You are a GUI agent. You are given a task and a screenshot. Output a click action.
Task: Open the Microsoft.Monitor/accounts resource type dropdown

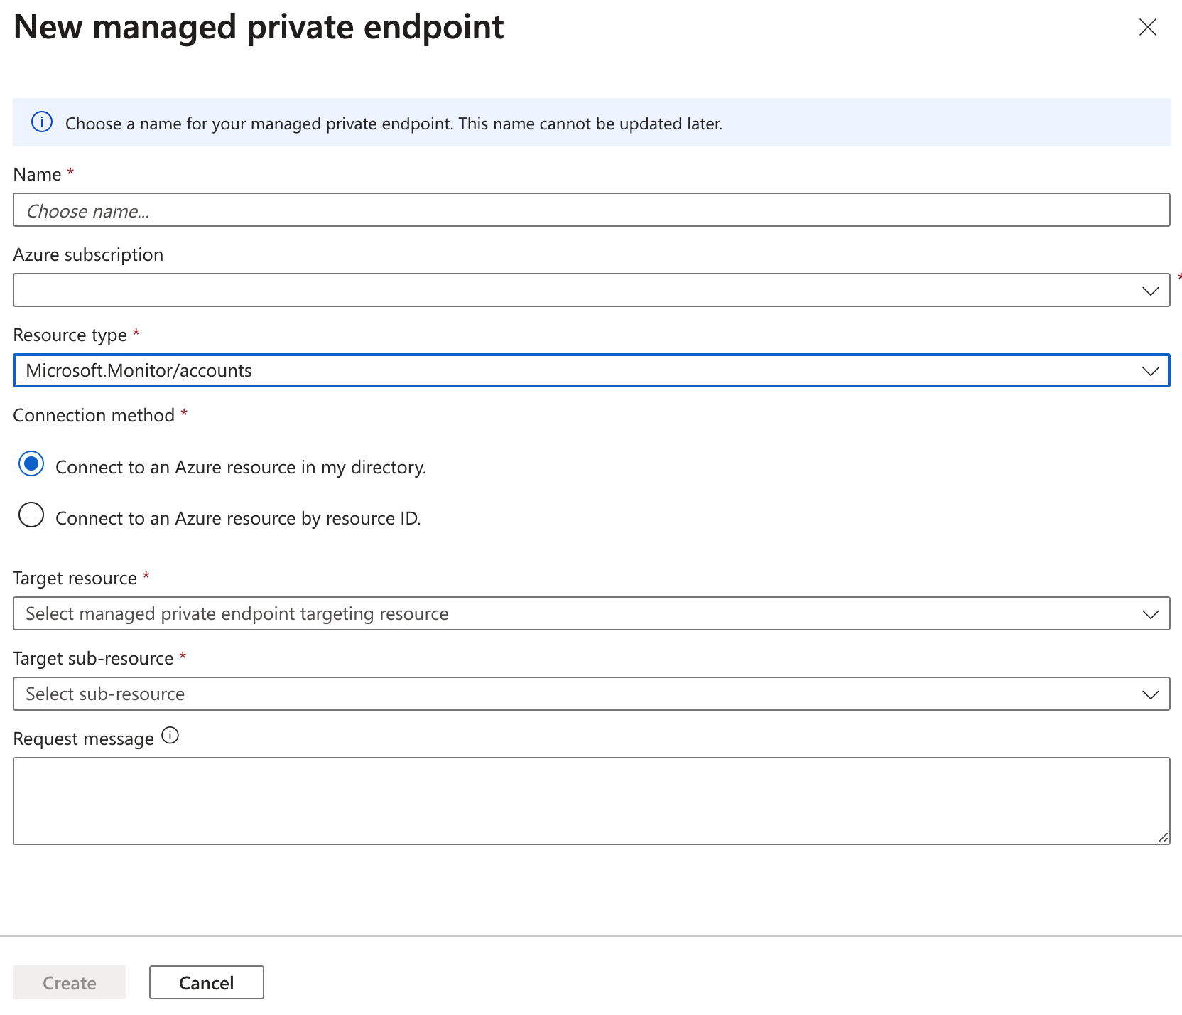[568, 370]
